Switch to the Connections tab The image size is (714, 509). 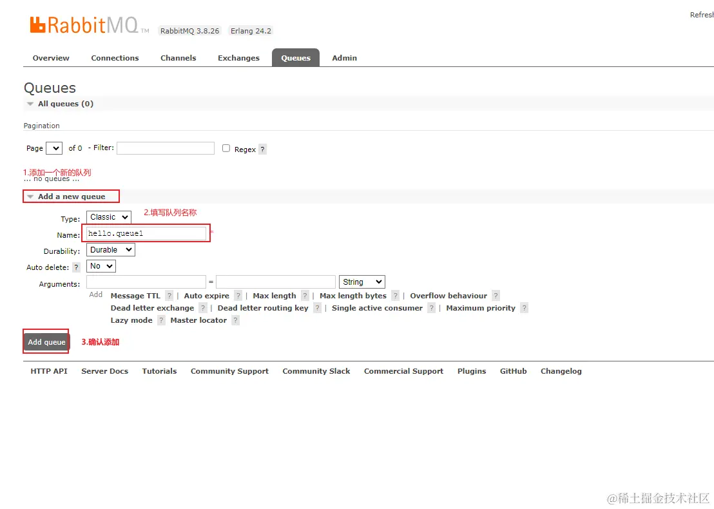[x=115, y=58]
